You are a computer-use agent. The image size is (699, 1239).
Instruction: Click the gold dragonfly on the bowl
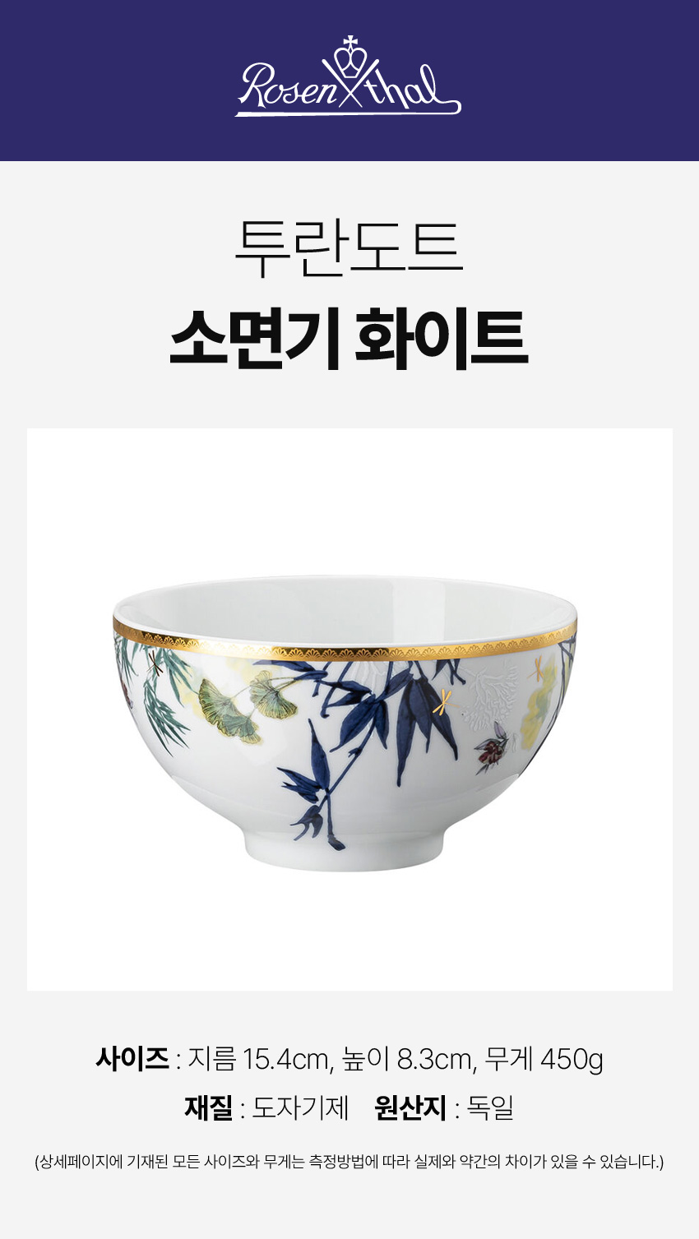(444, 701)
